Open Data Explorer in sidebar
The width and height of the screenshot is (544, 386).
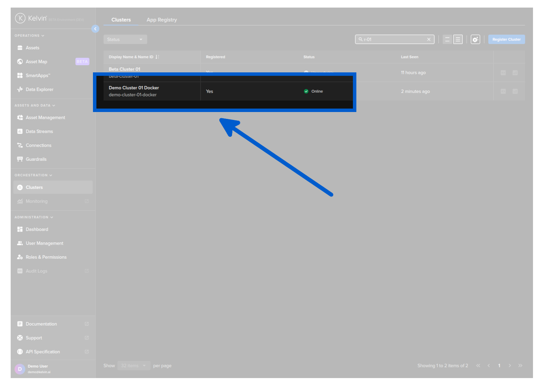[x=39, y=90]
